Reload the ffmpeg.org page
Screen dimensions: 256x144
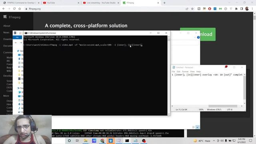14,9
